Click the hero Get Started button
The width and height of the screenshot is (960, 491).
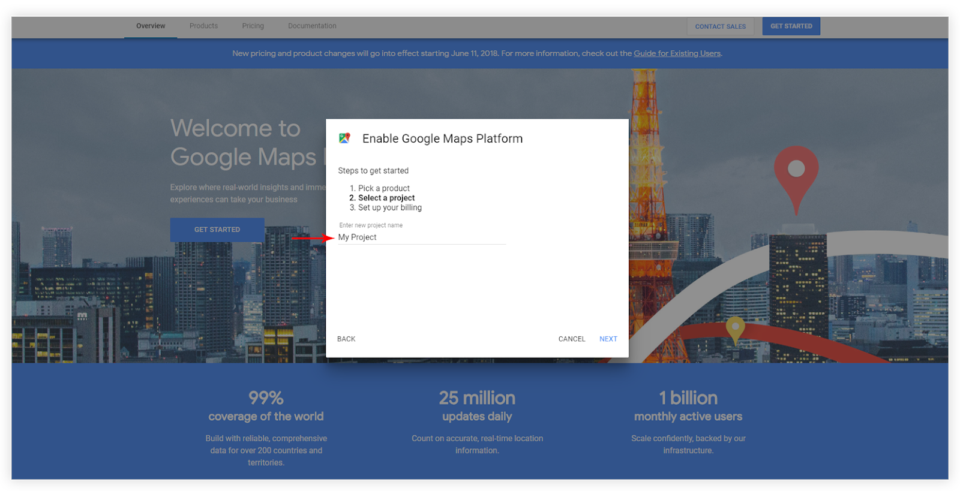pyautogui.click(x=217, y=230)
